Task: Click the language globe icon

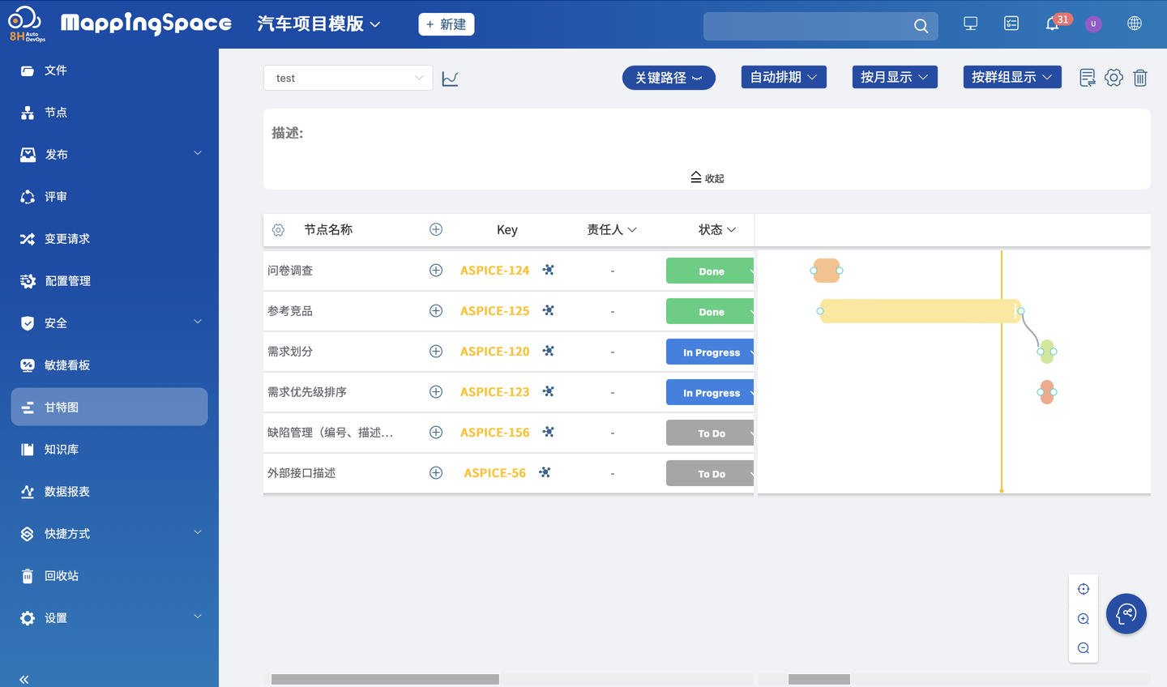Action: [x=1135, y=23]
